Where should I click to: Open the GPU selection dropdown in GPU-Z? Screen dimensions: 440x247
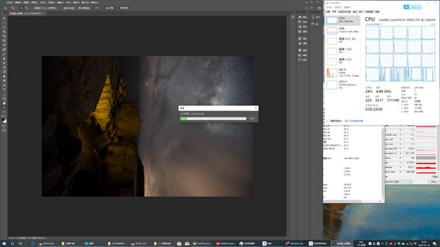[399, 182]
